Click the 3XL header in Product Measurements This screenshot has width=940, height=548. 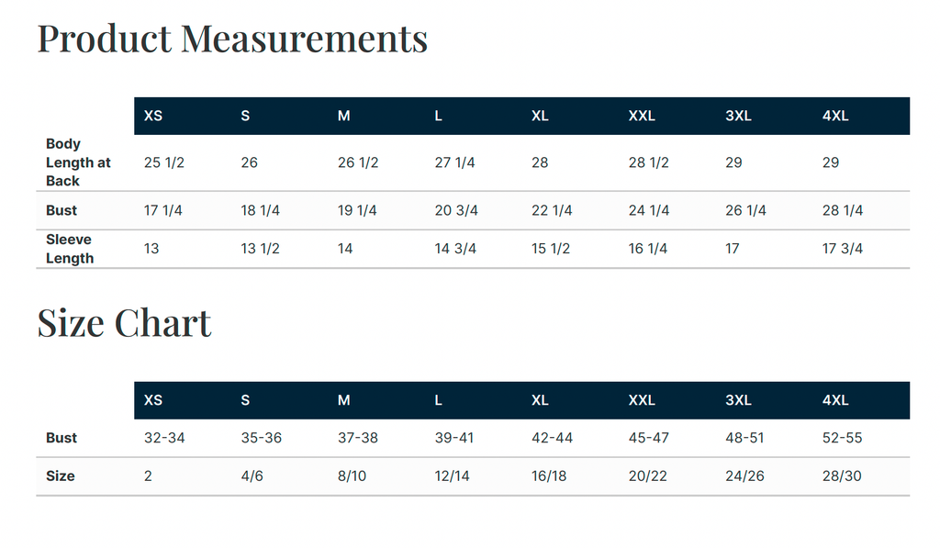pos(738,116)
